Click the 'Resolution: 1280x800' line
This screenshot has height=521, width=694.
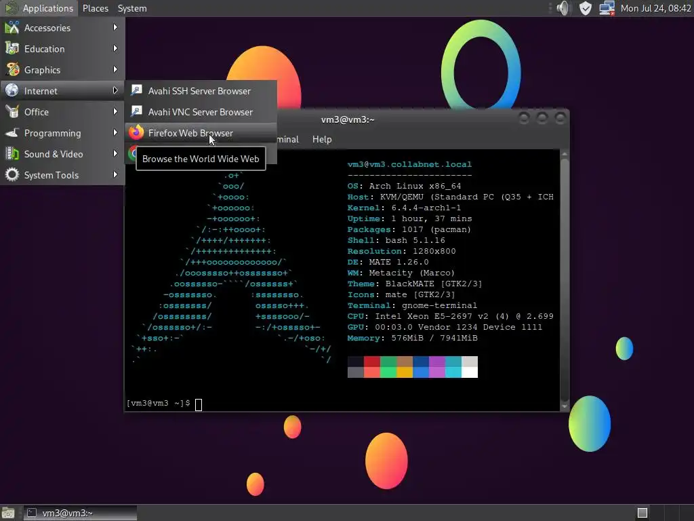(x=401, y=251)
